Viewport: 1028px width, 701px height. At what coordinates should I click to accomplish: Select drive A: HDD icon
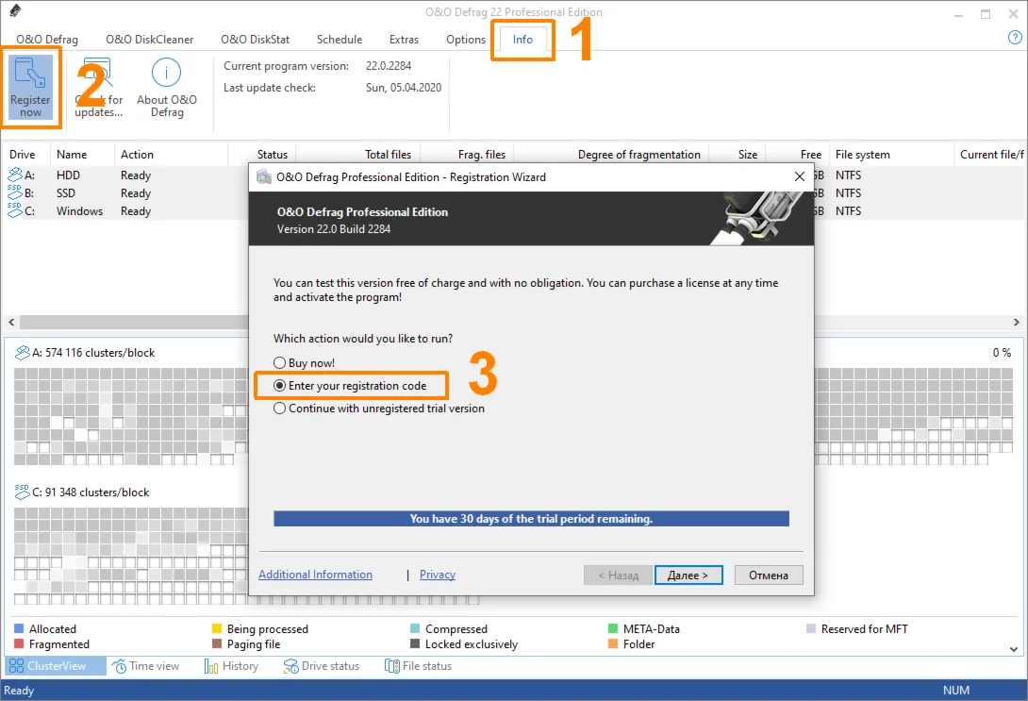click(14, 175)
